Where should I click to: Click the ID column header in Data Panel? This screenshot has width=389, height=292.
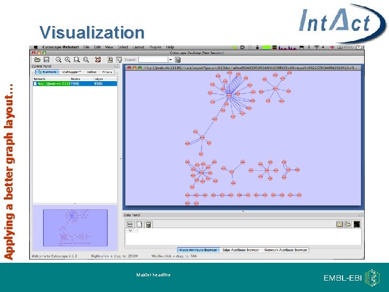point(131,230)
